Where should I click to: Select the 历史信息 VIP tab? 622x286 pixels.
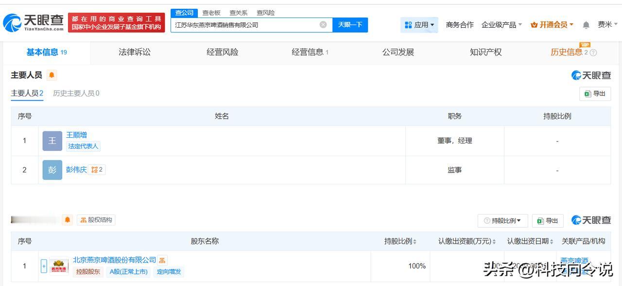tap(570, 53)
